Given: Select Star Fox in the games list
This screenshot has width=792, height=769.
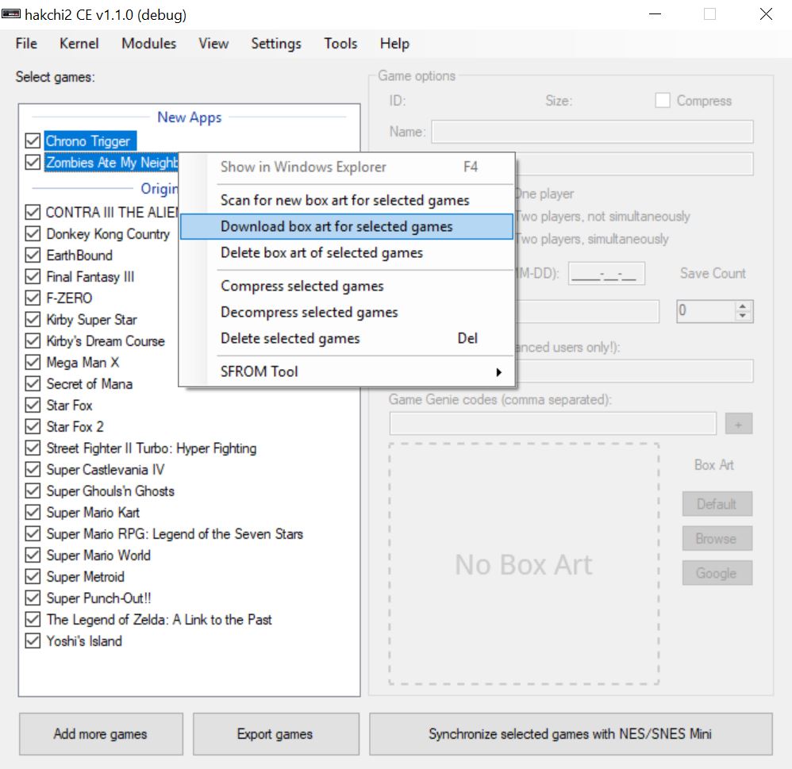Looking at the screenshot, I should tap(69, 406).
